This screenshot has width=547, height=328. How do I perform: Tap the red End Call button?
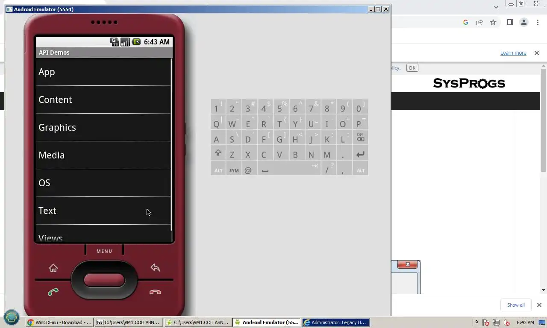coord(155,292)
